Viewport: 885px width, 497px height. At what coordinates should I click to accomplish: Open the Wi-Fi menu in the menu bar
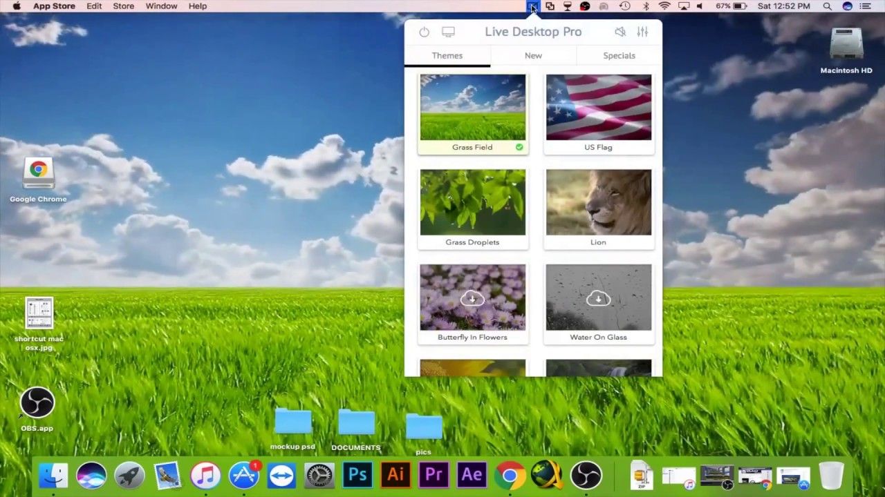click(664, 6)
